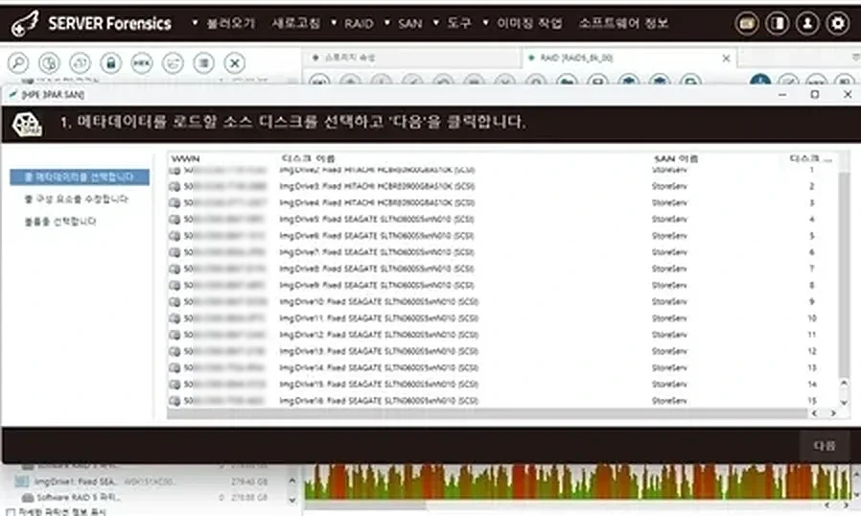Open the settings gear icon in header
This screenshot has width=861, height=516.
click(837, 23)
